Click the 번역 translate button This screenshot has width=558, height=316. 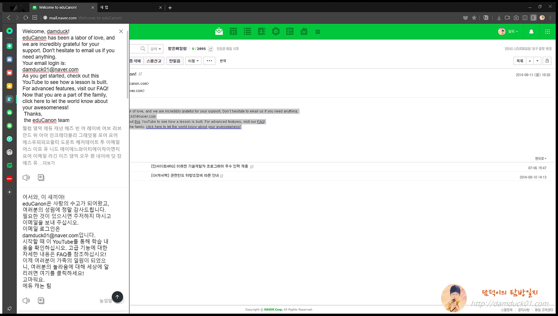click(223, 61)
